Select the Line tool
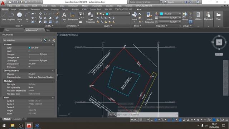 click(x=4, y=16)
